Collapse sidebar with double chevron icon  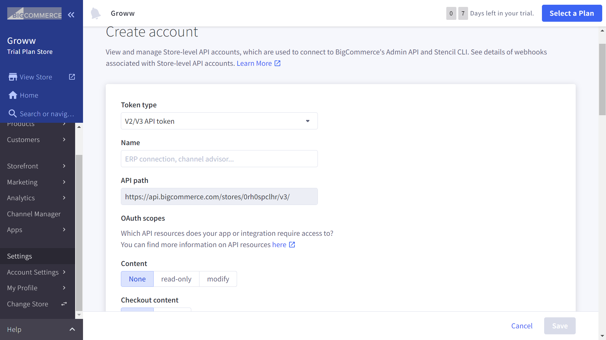pyautogui.click(x=71, y=15)
